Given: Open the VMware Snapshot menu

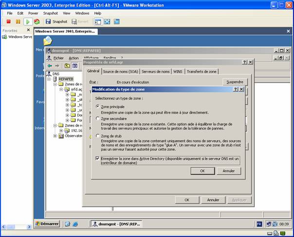Looking at the screenshot, I should pos(51,13).
